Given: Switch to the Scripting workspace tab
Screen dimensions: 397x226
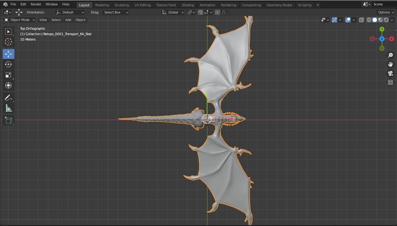Looking at the screenshot, I should [305, 5].
